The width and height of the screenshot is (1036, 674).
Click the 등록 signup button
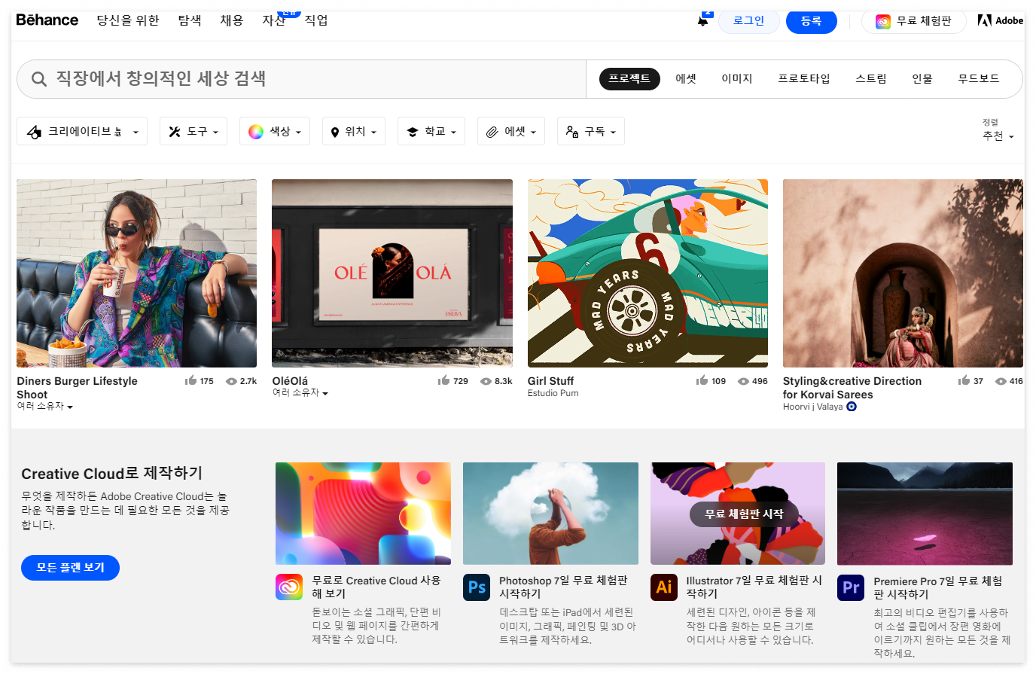click(811, 22)
